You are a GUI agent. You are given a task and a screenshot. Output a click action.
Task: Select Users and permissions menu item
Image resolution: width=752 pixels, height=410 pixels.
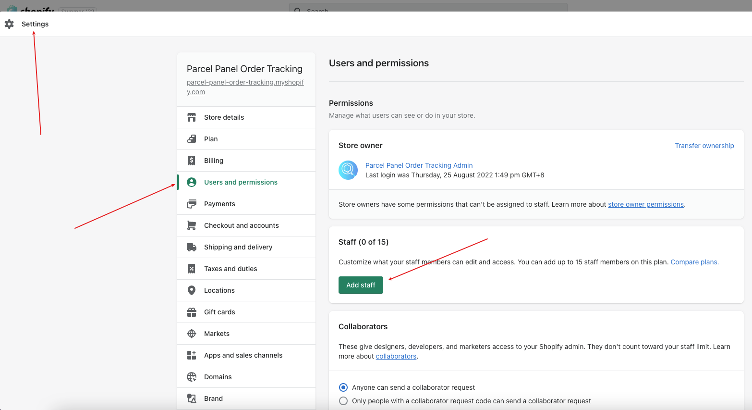[246, 182]
